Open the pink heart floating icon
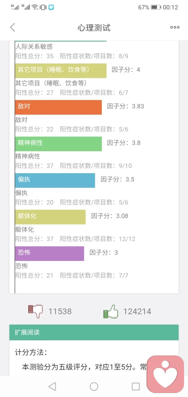188x397 pixels. (x=166, y=374)
